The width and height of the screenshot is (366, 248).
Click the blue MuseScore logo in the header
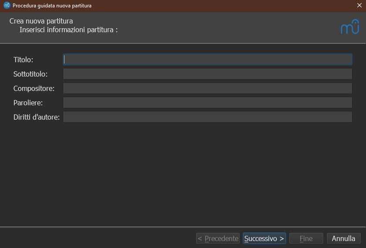(350, 27)
